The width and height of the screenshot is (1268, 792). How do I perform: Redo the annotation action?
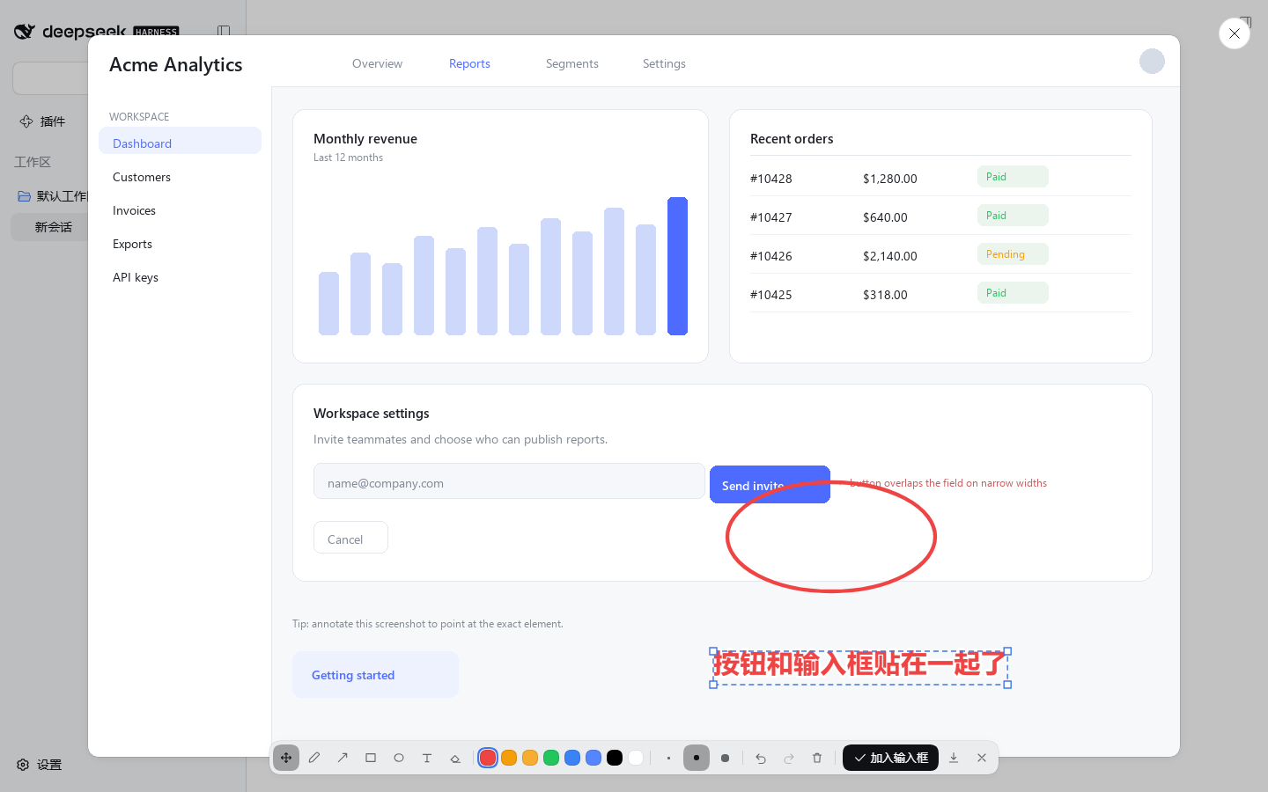[789, 758]
